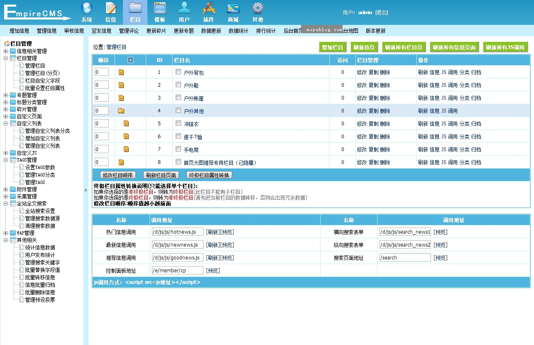Click the 热门信息调用 address field

click(177, 232)
